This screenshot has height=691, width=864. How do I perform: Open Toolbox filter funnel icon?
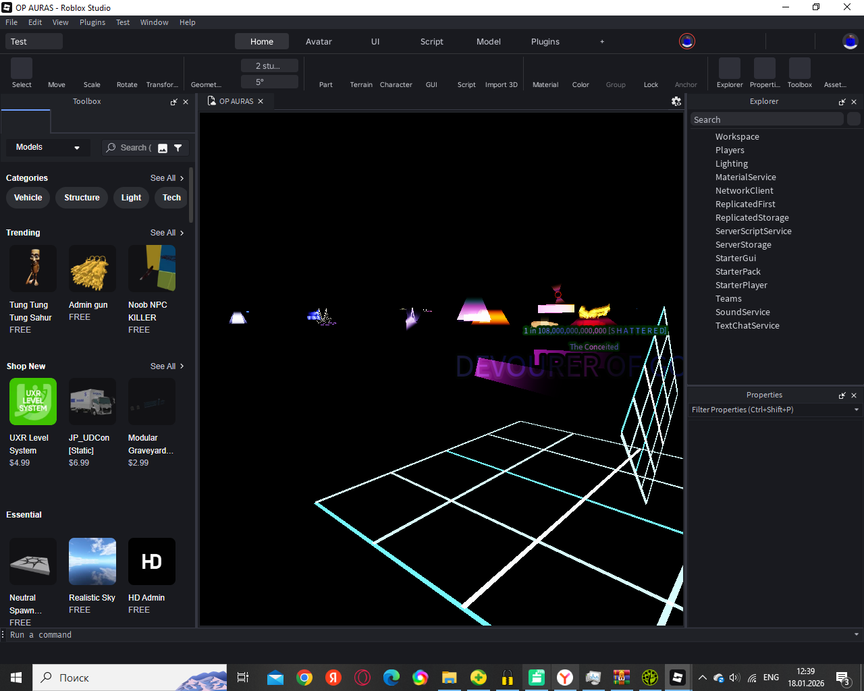(x=178, y=148)
